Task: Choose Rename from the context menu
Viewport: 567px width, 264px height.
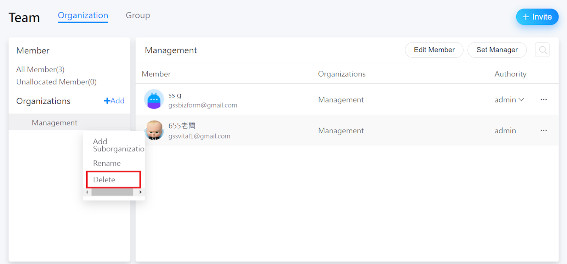Action: tap(107, 163)
